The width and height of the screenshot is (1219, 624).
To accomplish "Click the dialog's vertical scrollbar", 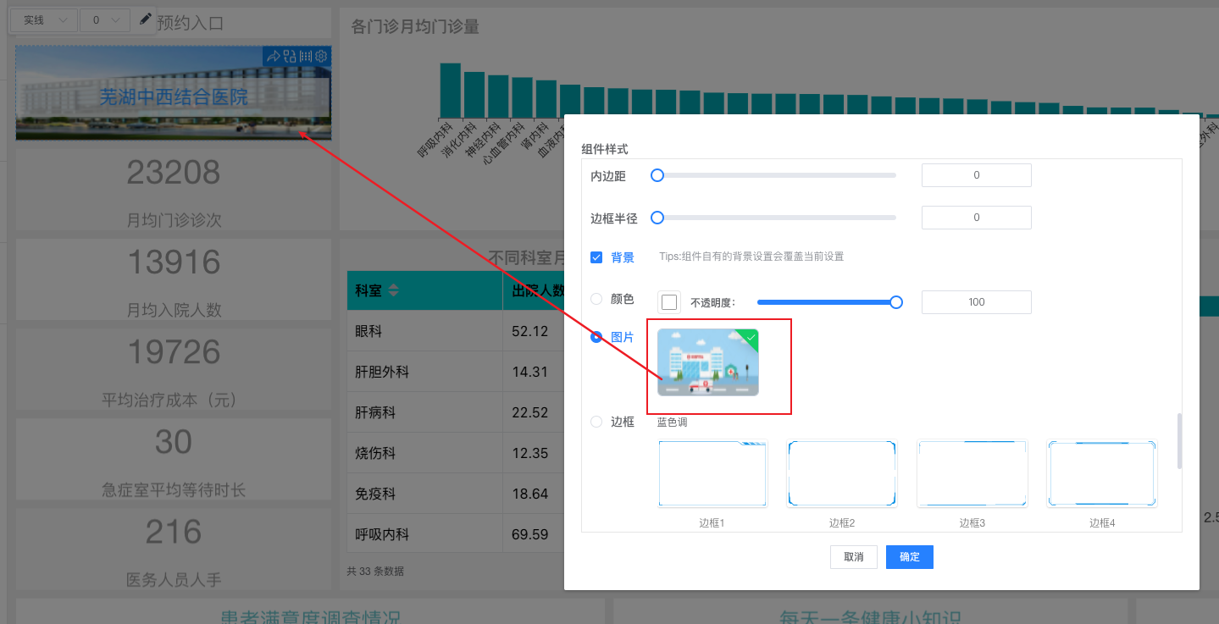I will pos(1177,440).
